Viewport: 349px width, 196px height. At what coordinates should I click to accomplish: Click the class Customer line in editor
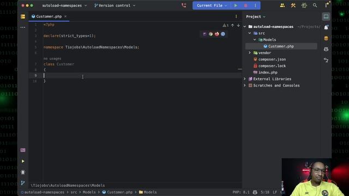tap(59, 64)
